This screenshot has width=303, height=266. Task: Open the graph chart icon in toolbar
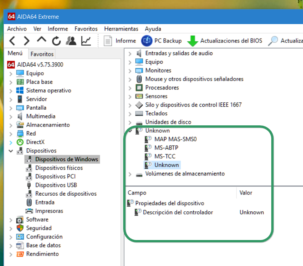[86, 41]
